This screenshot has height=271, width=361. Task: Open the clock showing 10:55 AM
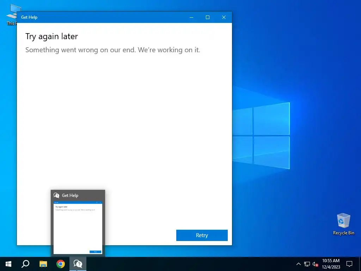tap(331, 264)
